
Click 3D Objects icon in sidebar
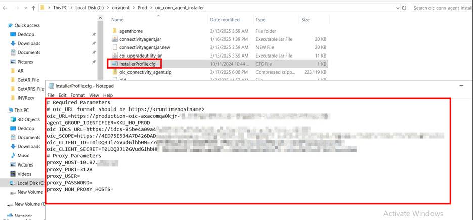pos(13,119)
